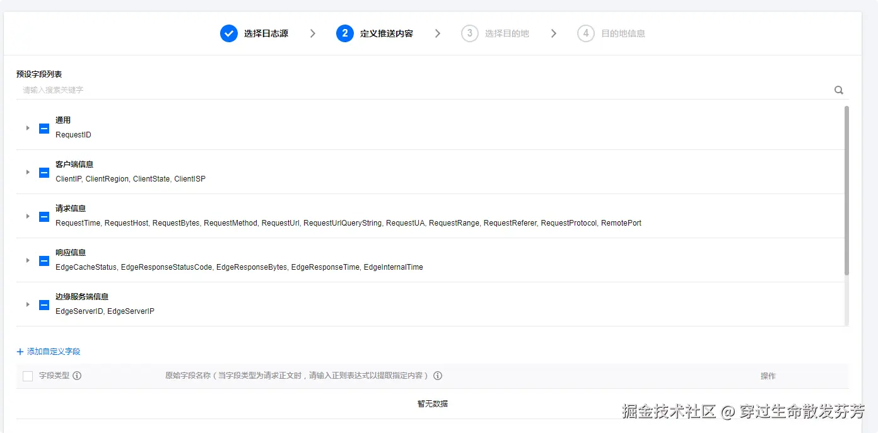Image resolution: width=878 pixels, height=433 pixels.
Task: Click the arrow icon between steps 1 and 2
Action: pos(312,33)
